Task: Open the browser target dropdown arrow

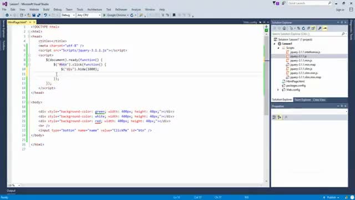Action: tap(128, 15)
